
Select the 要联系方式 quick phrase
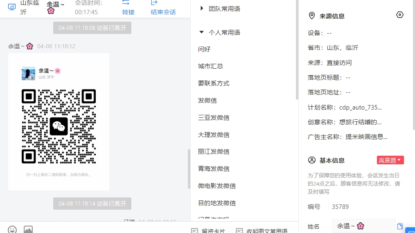pos(214,83)
